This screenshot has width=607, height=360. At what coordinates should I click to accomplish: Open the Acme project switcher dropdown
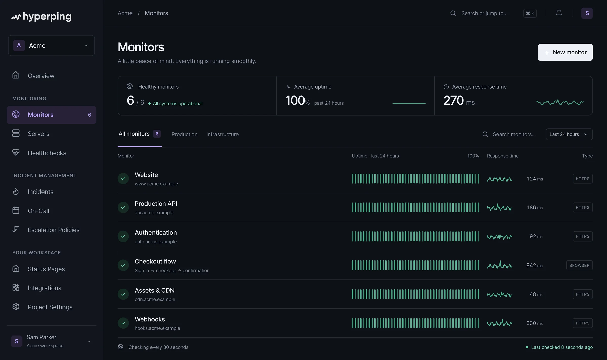pos(51,45)
